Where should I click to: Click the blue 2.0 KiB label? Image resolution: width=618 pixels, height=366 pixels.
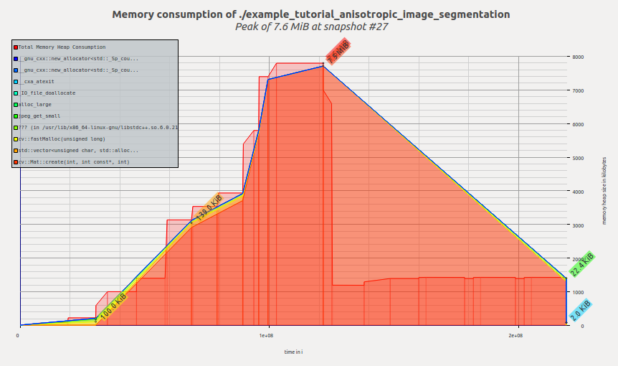coord(581,310)
